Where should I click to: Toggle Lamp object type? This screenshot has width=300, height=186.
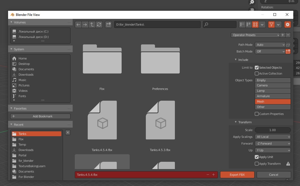[273, 91]
